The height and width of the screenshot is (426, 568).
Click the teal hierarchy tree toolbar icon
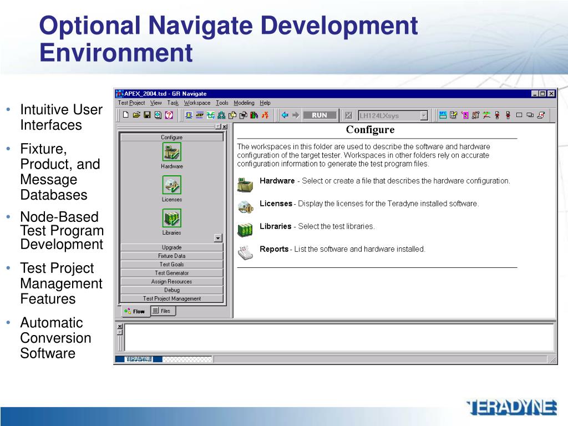point(221,115)
